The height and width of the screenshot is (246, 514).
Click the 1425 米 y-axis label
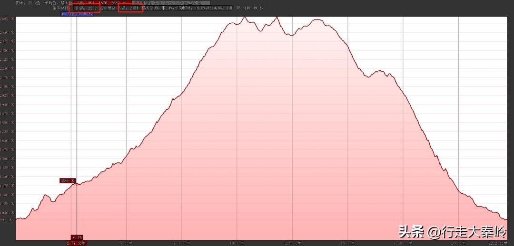point(8,168)
